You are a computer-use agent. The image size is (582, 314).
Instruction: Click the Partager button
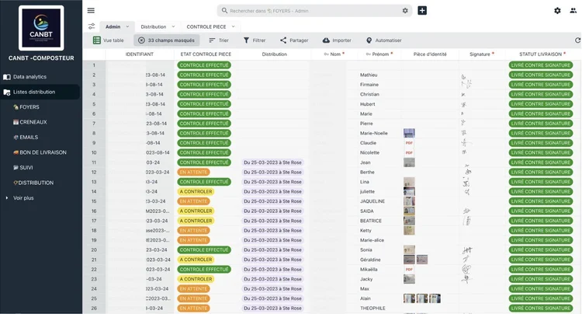click(x=294, y=40)
